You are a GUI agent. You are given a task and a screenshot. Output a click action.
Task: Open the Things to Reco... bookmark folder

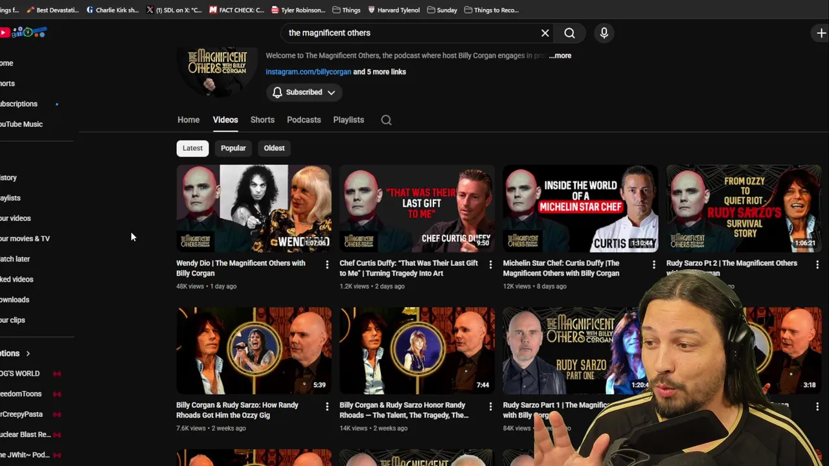pyautogui.click(x=491, y=10)
